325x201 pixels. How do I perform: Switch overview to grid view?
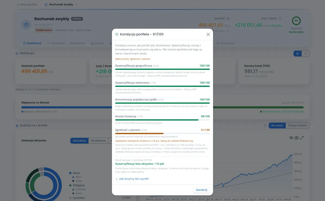pyautogui.click(x=298, y=54)
